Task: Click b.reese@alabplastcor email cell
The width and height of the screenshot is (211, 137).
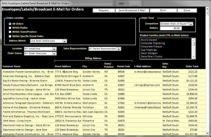Action: click(148, 72)
